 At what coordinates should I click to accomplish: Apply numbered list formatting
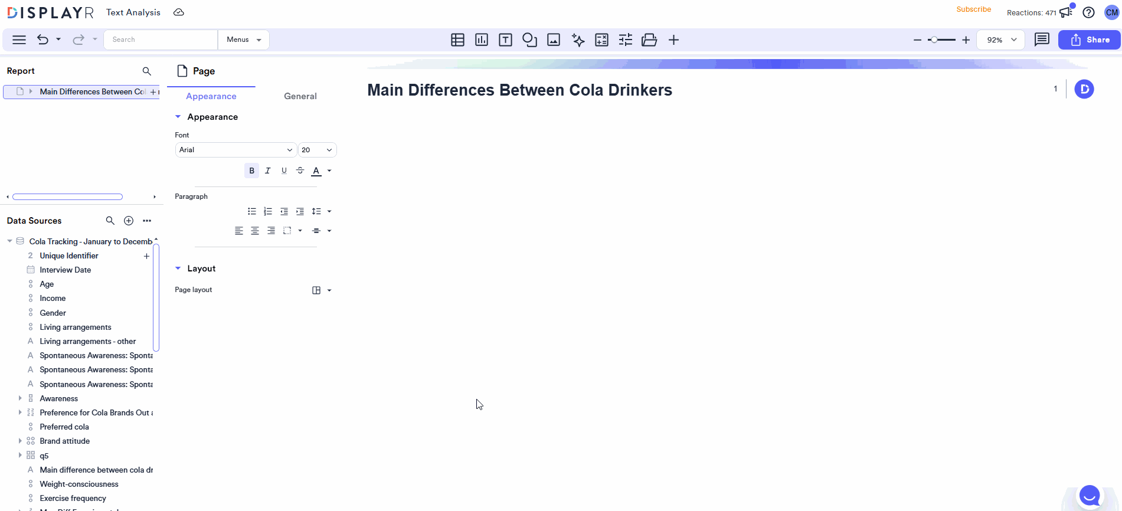(x=268, y=211)
